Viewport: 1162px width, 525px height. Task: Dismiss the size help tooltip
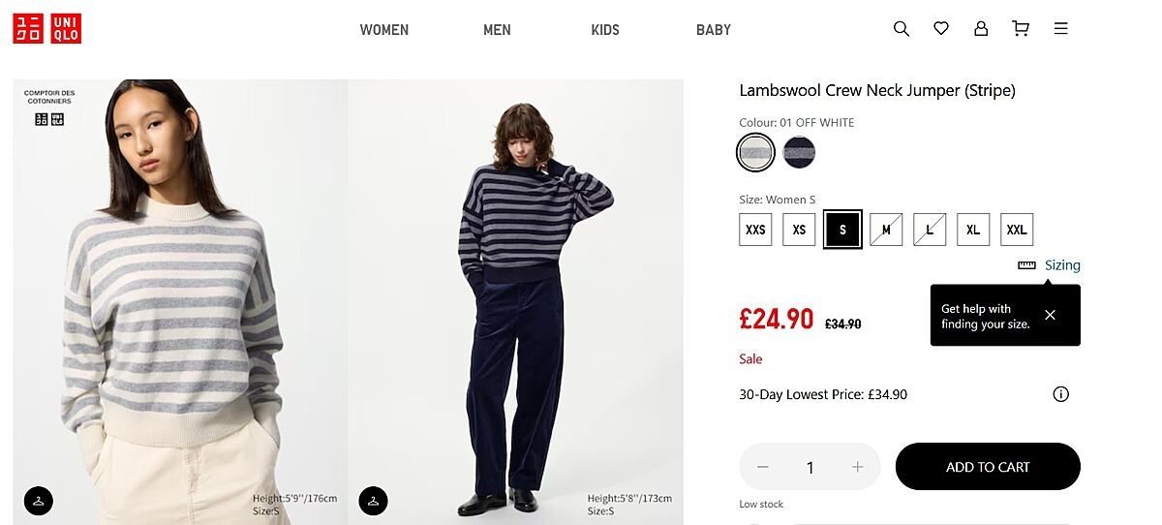(x=1050, y=315)
